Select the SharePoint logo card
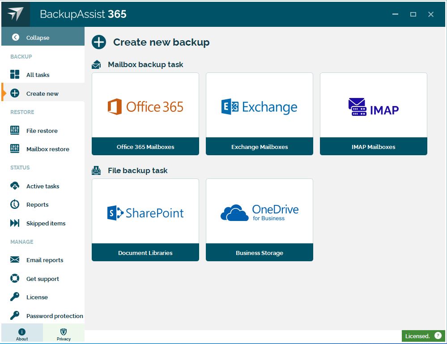 pos(145,211)
